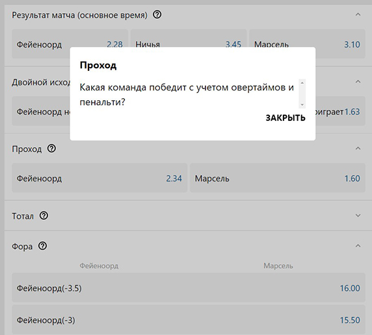The height and width of the screenshot is (335, 372).
Task: Open help for Результат матча (основное время)
Action: pyautogui.click(x=157, y=15)
